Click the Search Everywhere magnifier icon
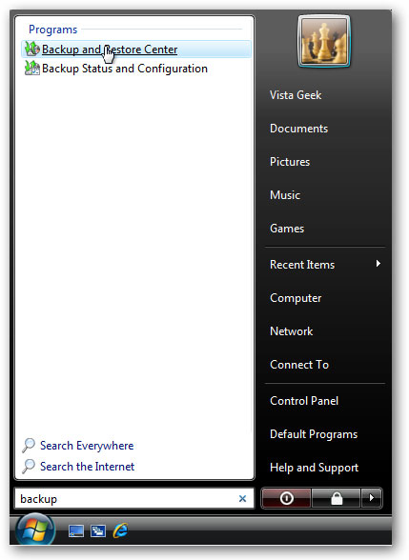Viewport: 409px width, 560px height. pyautogui.click(x=29, y=446)
